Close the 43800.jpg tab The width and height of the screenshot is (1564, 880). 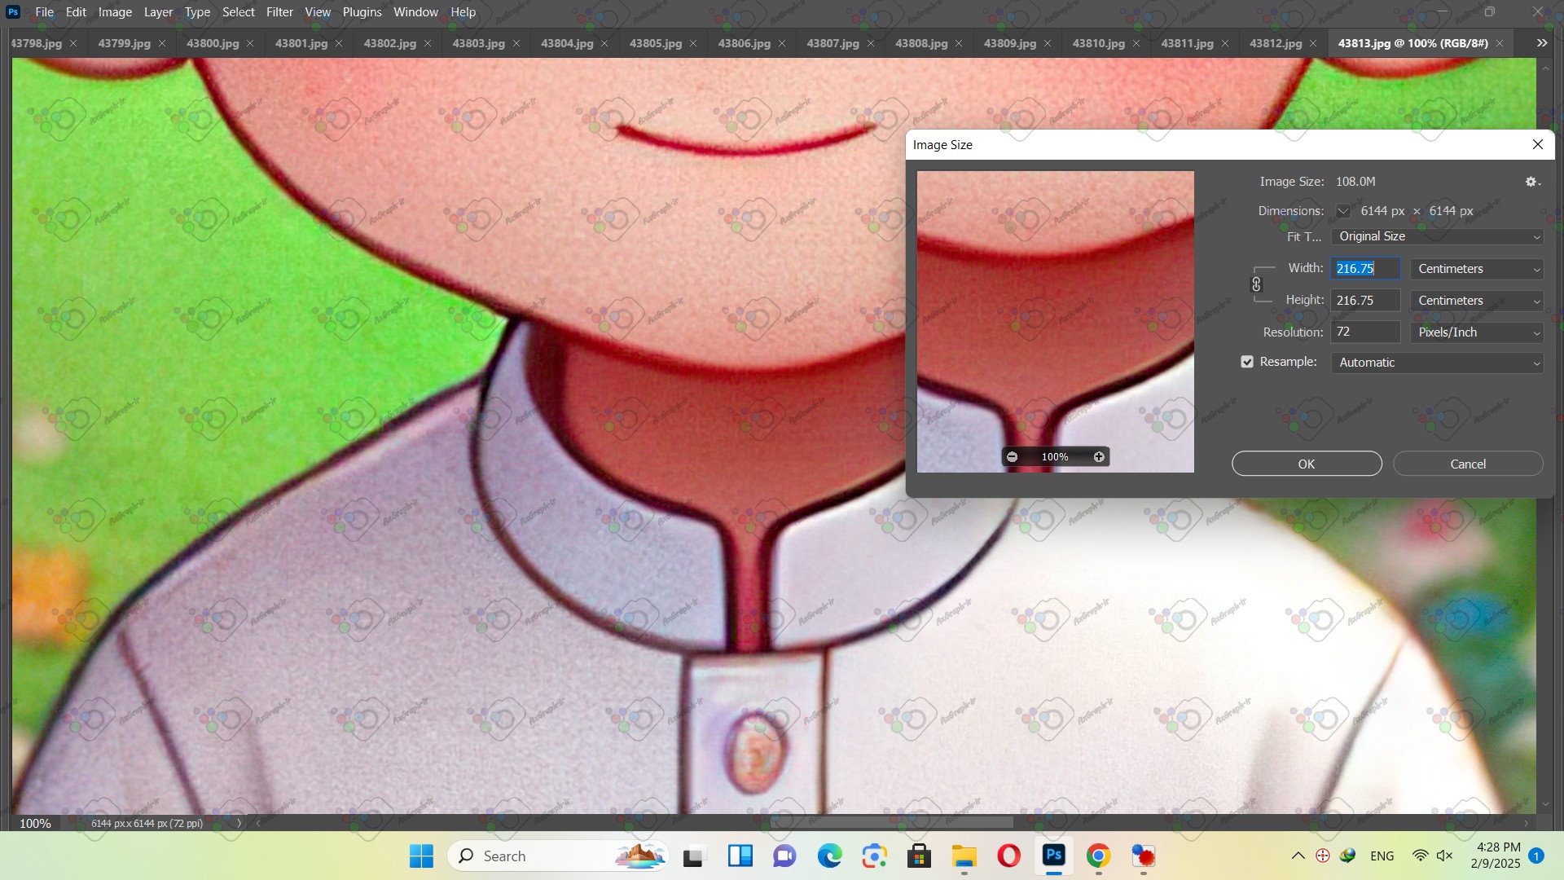click(250, 43)
